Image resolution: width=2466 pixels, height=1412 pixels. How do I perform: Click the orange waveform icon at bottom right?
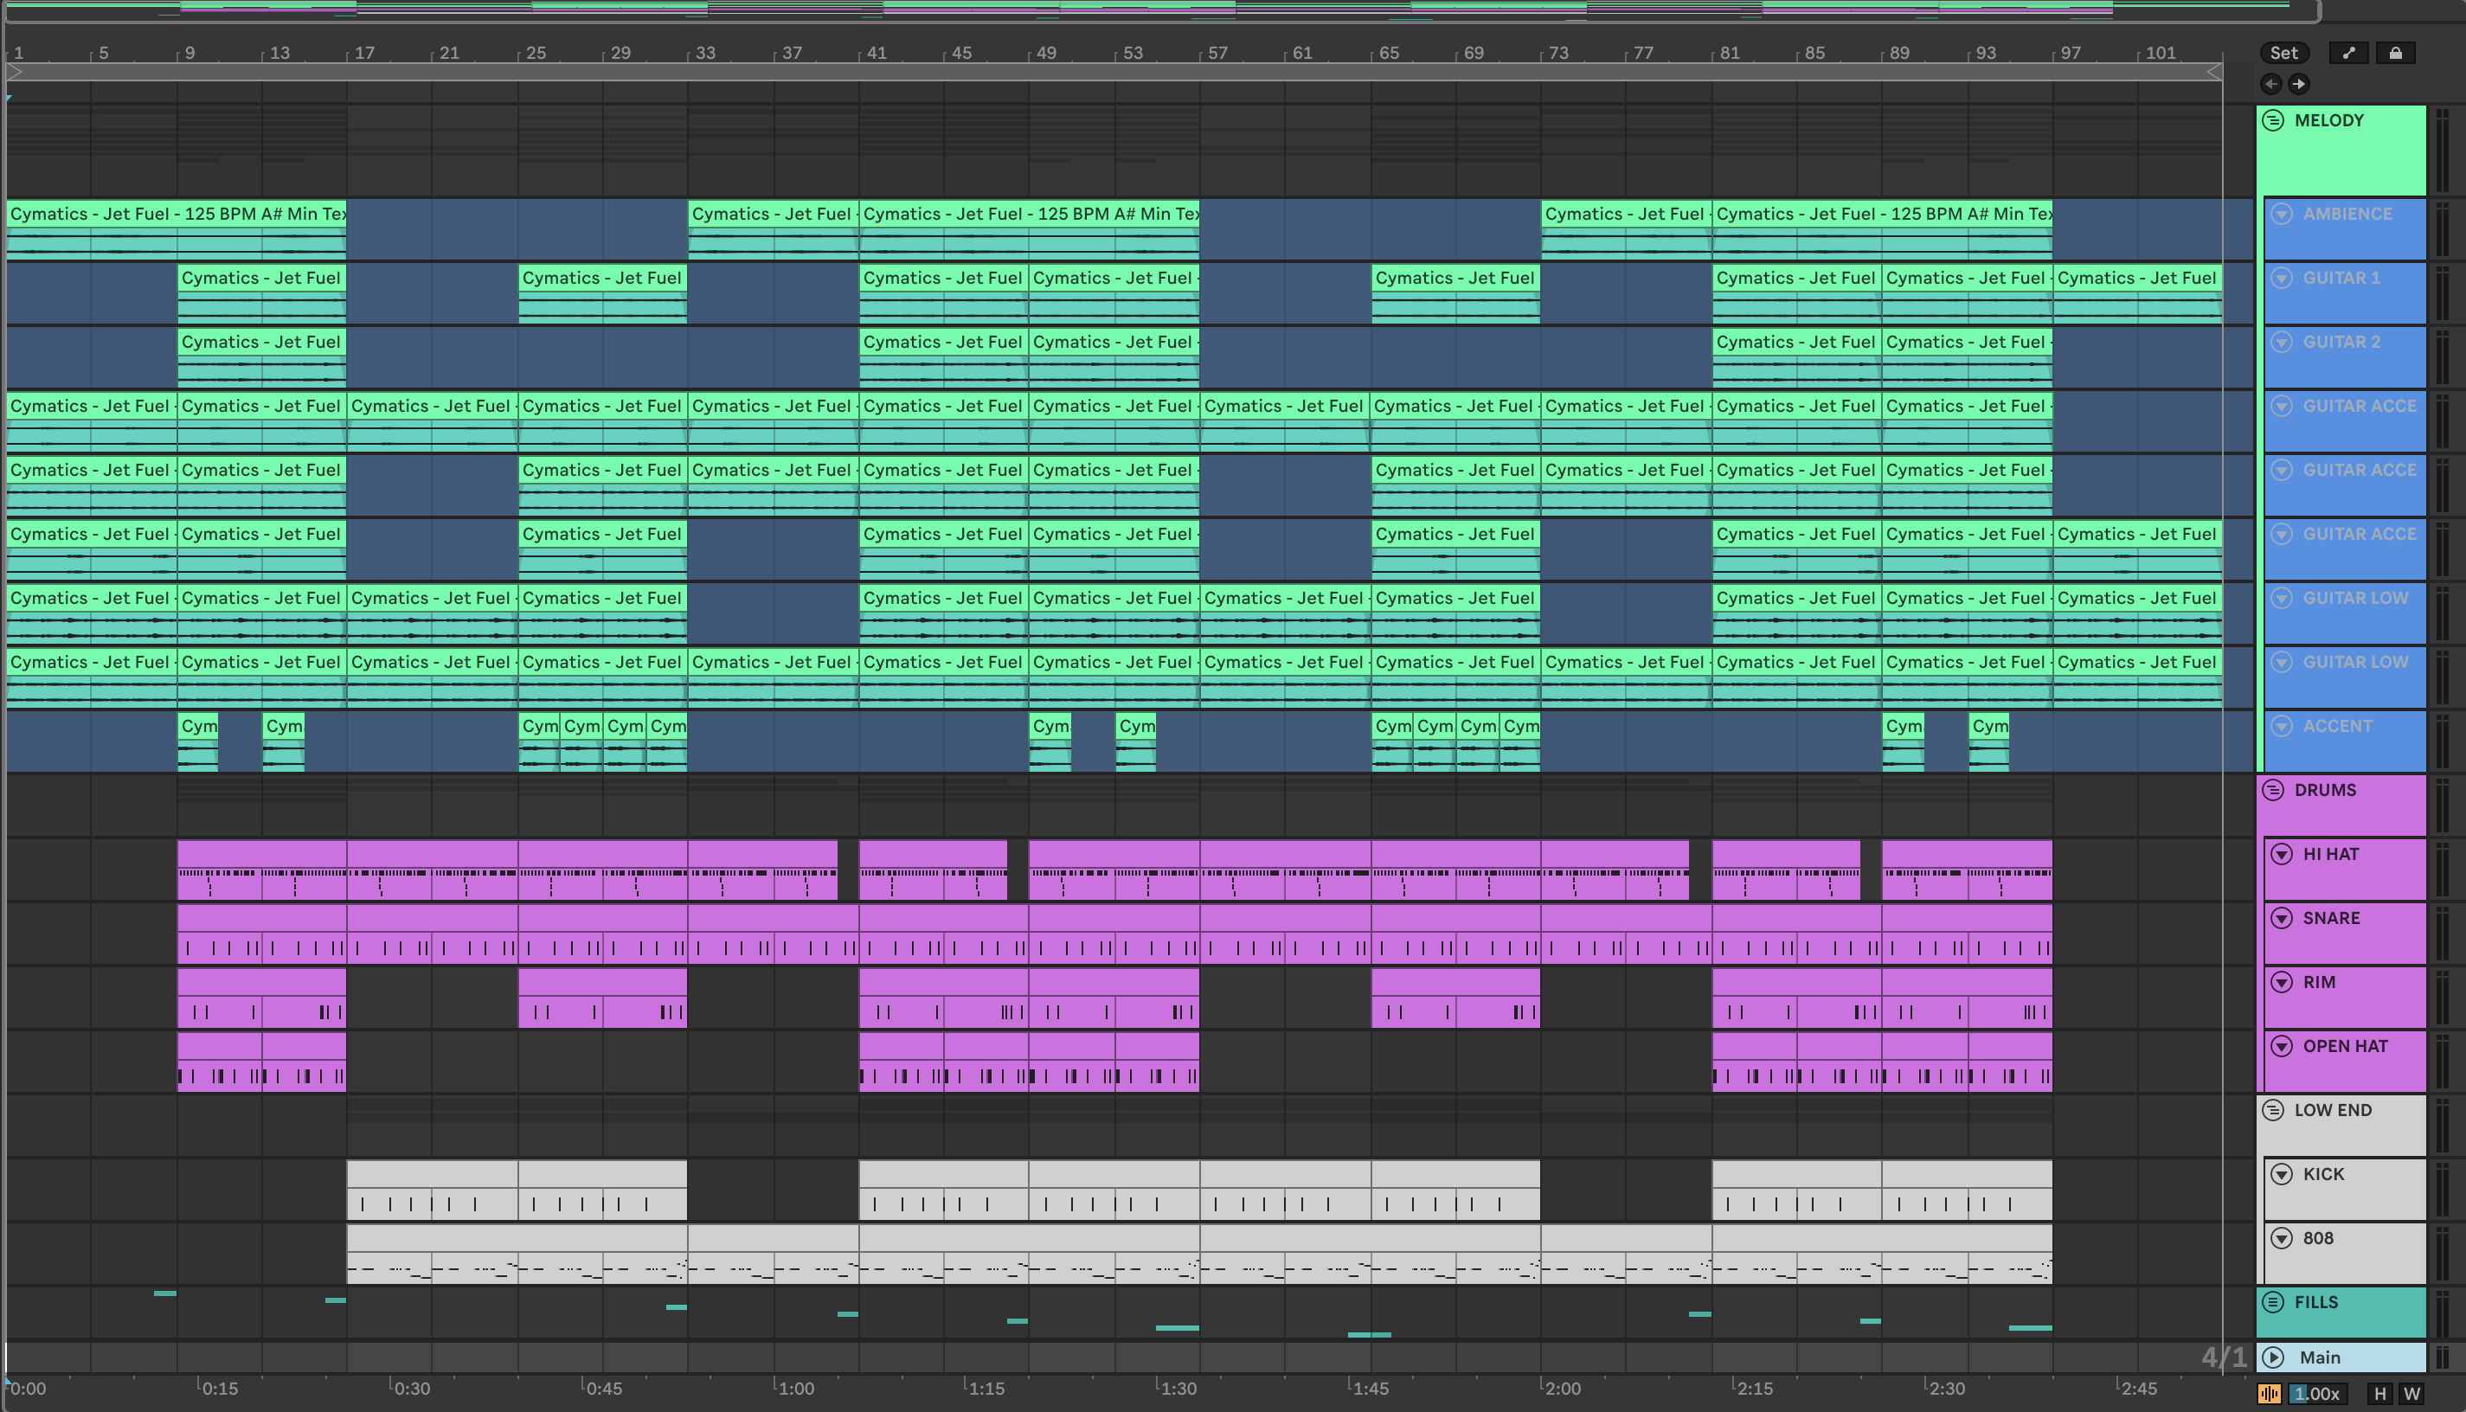click(x=2269, y=1394)
